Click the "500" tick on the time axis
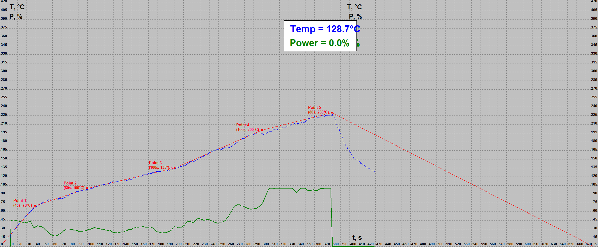Viewport: 598px width, 247px height. coord(440,244)
